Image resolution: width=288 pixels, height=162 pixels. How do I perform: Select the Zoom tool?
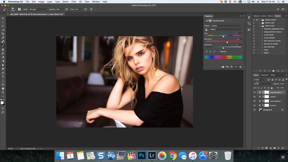[3, 92]
